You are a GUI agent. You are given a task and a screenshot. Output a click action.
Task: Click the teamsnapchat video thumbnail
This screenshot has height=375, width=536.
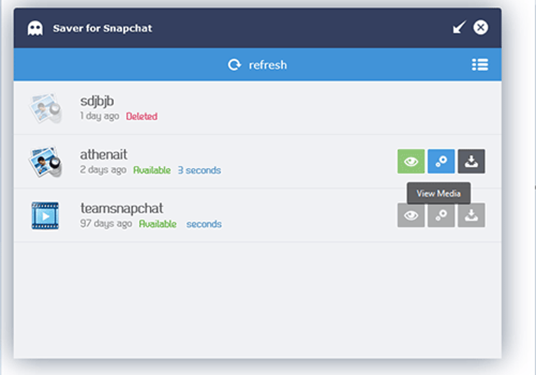[45, 215]
